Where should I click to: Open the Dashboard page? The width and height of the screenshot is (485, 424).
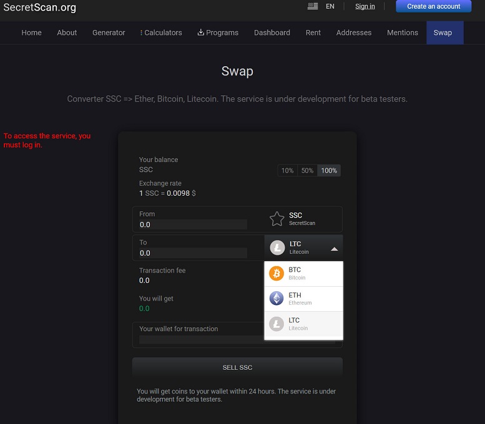coord(272,32)
